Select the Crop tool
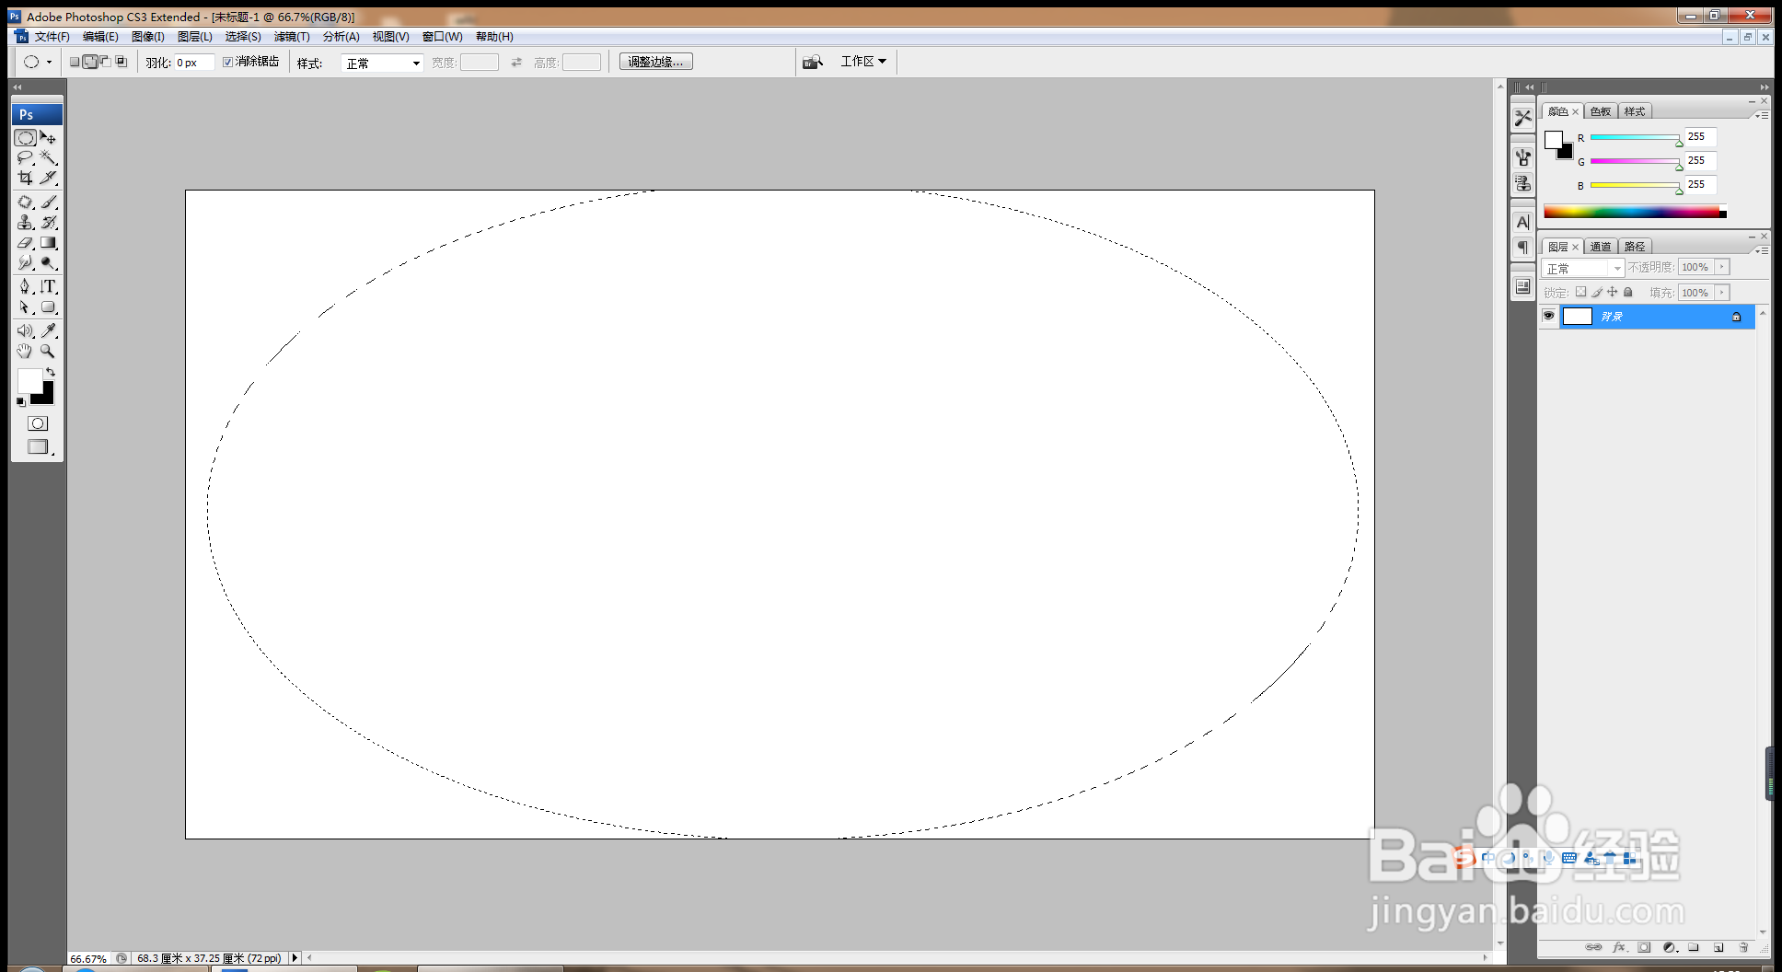The height and width of the screenshot is (972, 1782). (x=26, y=178)
